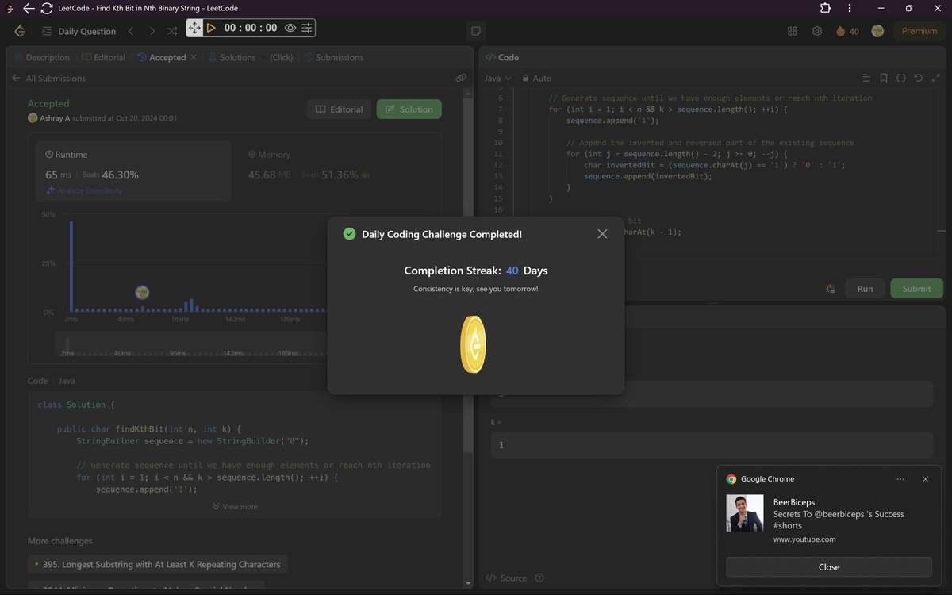Screen dimensions: 952x595
Task: Click the Submit button
Action: click(x=916, y=289)
